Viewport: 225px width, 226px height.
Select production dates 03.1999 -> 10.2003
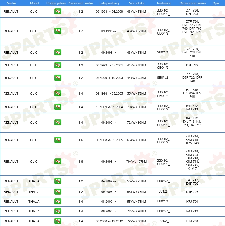tap(109, 78)
